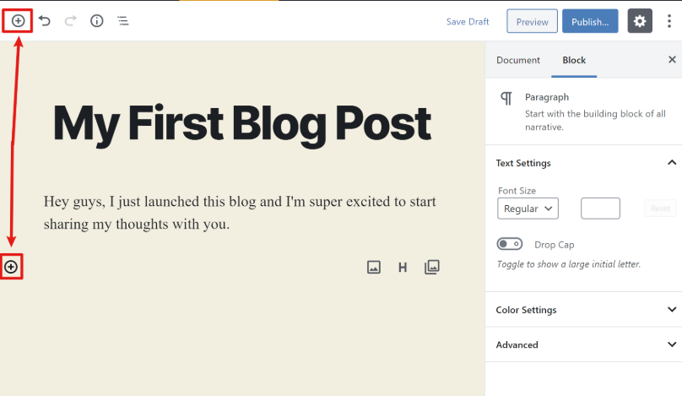Open more tools and options menu
The height and width of the screenshot is (396, 682).
pos(669,21)
